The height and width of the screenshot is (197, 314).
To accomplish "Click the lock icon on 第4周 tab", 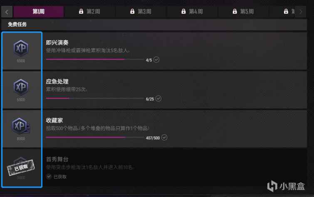I will (x=183, y=11).
